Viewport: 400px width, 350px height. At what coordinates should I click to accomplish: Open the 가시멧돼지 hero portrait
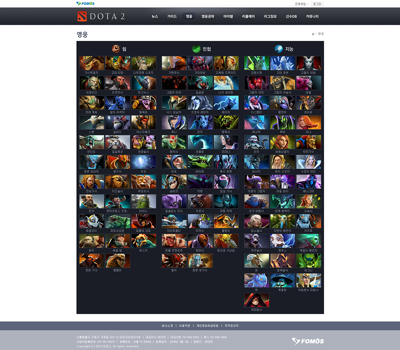[92, 63]
